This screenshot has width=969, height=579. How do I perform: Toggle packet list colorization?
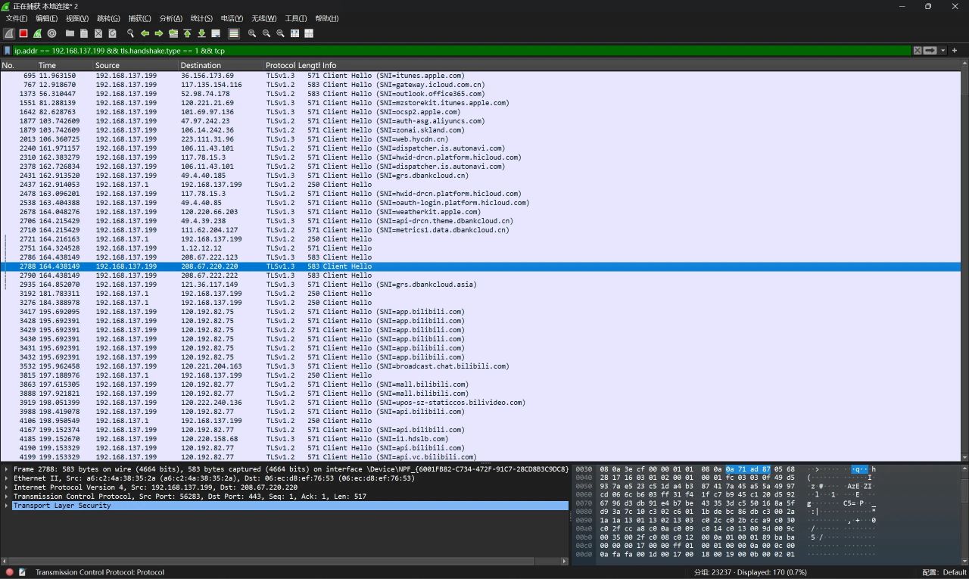click(x=234, y=33)
